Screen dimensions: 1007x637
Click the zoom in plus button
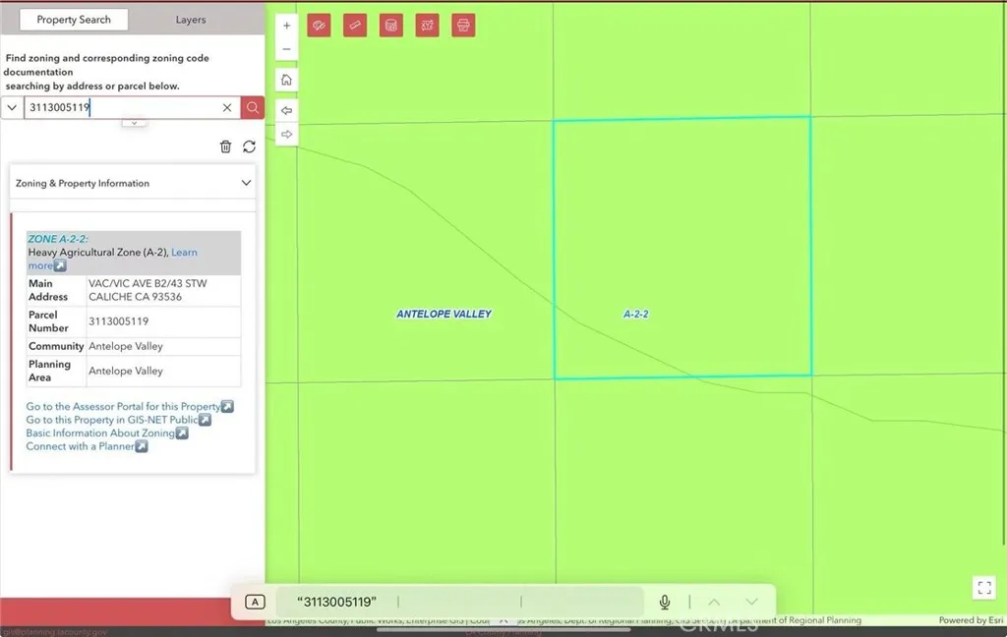tap(286, 26)
